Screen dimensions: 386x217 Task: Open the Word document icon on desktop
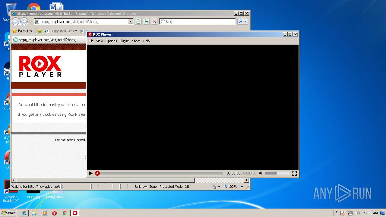click(x=56, y=6)
